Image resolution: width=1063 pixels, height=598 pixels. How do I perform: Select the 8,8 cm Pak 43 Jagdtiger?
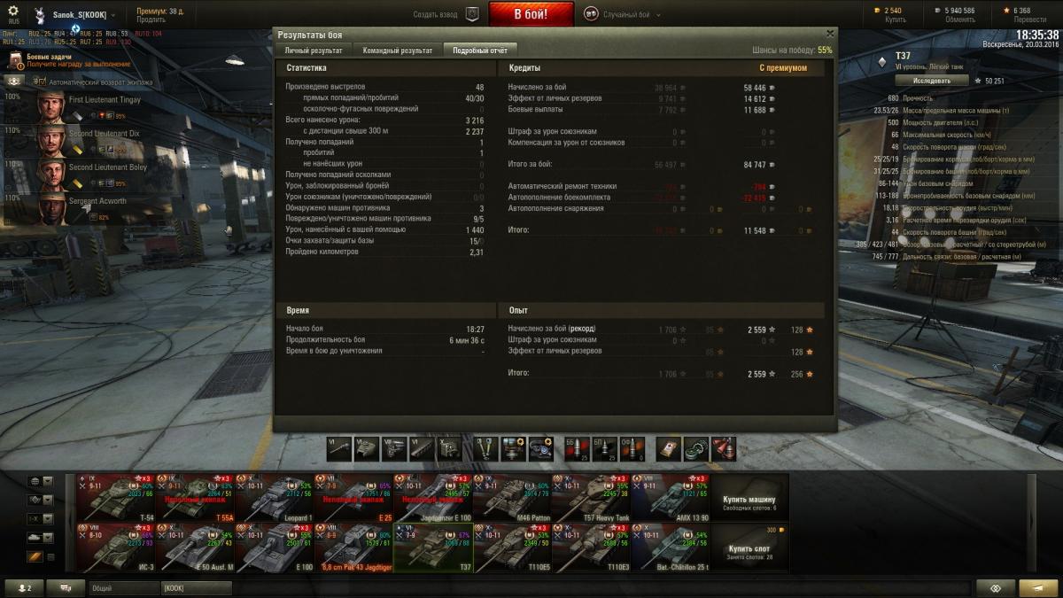coord(353,548)
